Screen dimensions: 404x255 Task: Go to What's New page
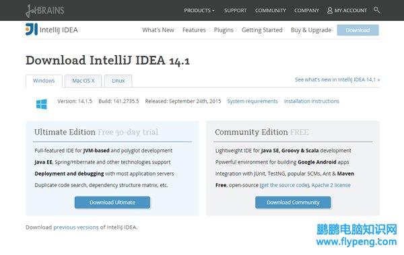click(x=158, y=30)
